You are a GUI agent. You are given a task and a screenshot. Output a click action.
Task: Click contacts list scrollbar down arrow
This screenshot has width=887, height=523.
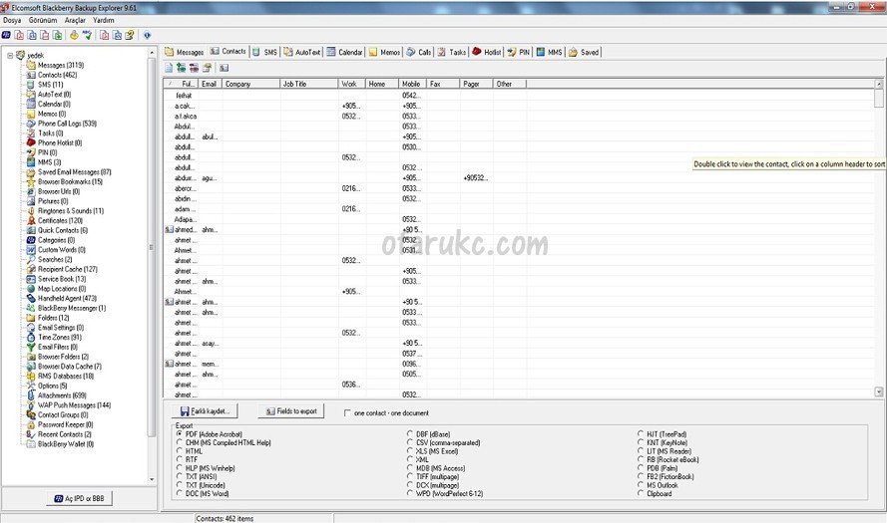(x=878, y=392)
